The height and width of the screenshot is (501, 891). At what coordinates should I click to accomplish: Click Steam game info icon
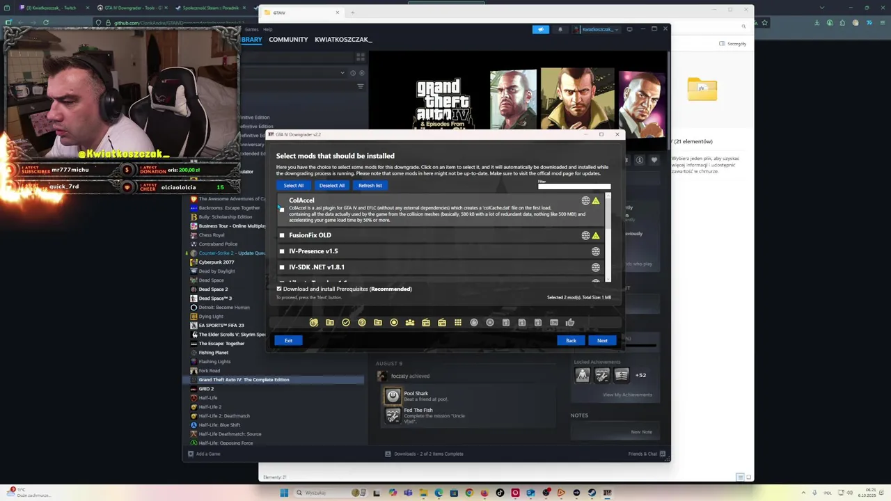640,160
